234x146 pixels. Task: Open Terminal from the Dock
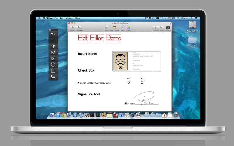click(x=92, y=115)
